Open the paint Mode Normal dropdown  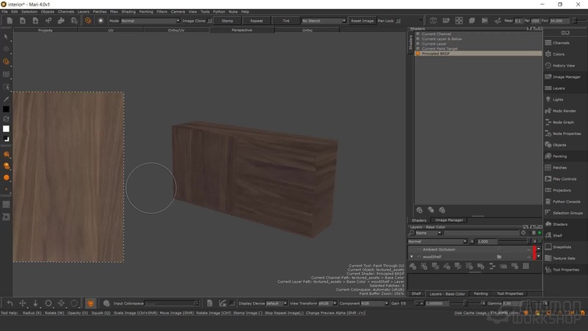(x=150, y=21)
